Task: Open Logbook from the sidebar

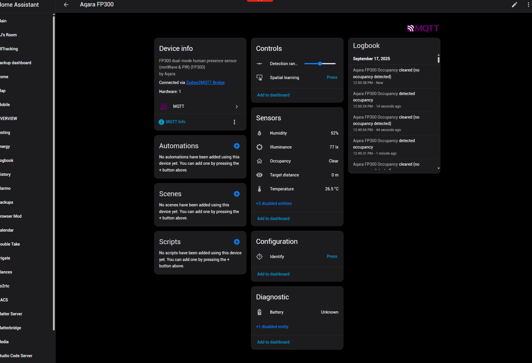Action: point(6,160)
